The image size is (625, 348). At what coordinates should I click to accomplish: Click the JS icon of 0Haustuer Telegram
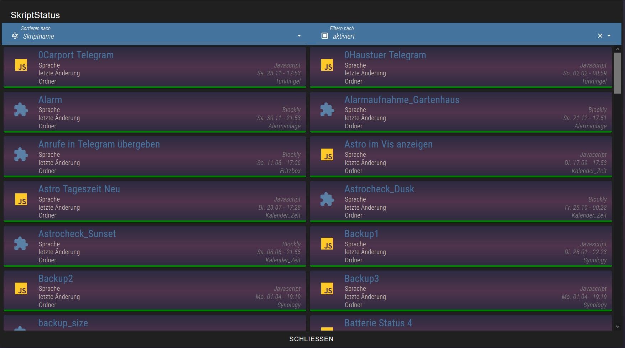[x=327, y=66]
